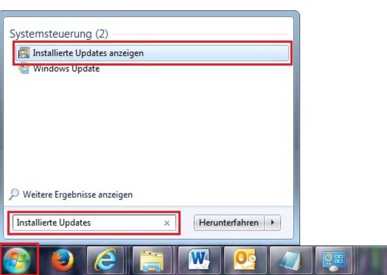Open 'Weitere Ergebnisse anzeigen' link
Viewport: 387px width, 275px height.
[x=78, y=195]
